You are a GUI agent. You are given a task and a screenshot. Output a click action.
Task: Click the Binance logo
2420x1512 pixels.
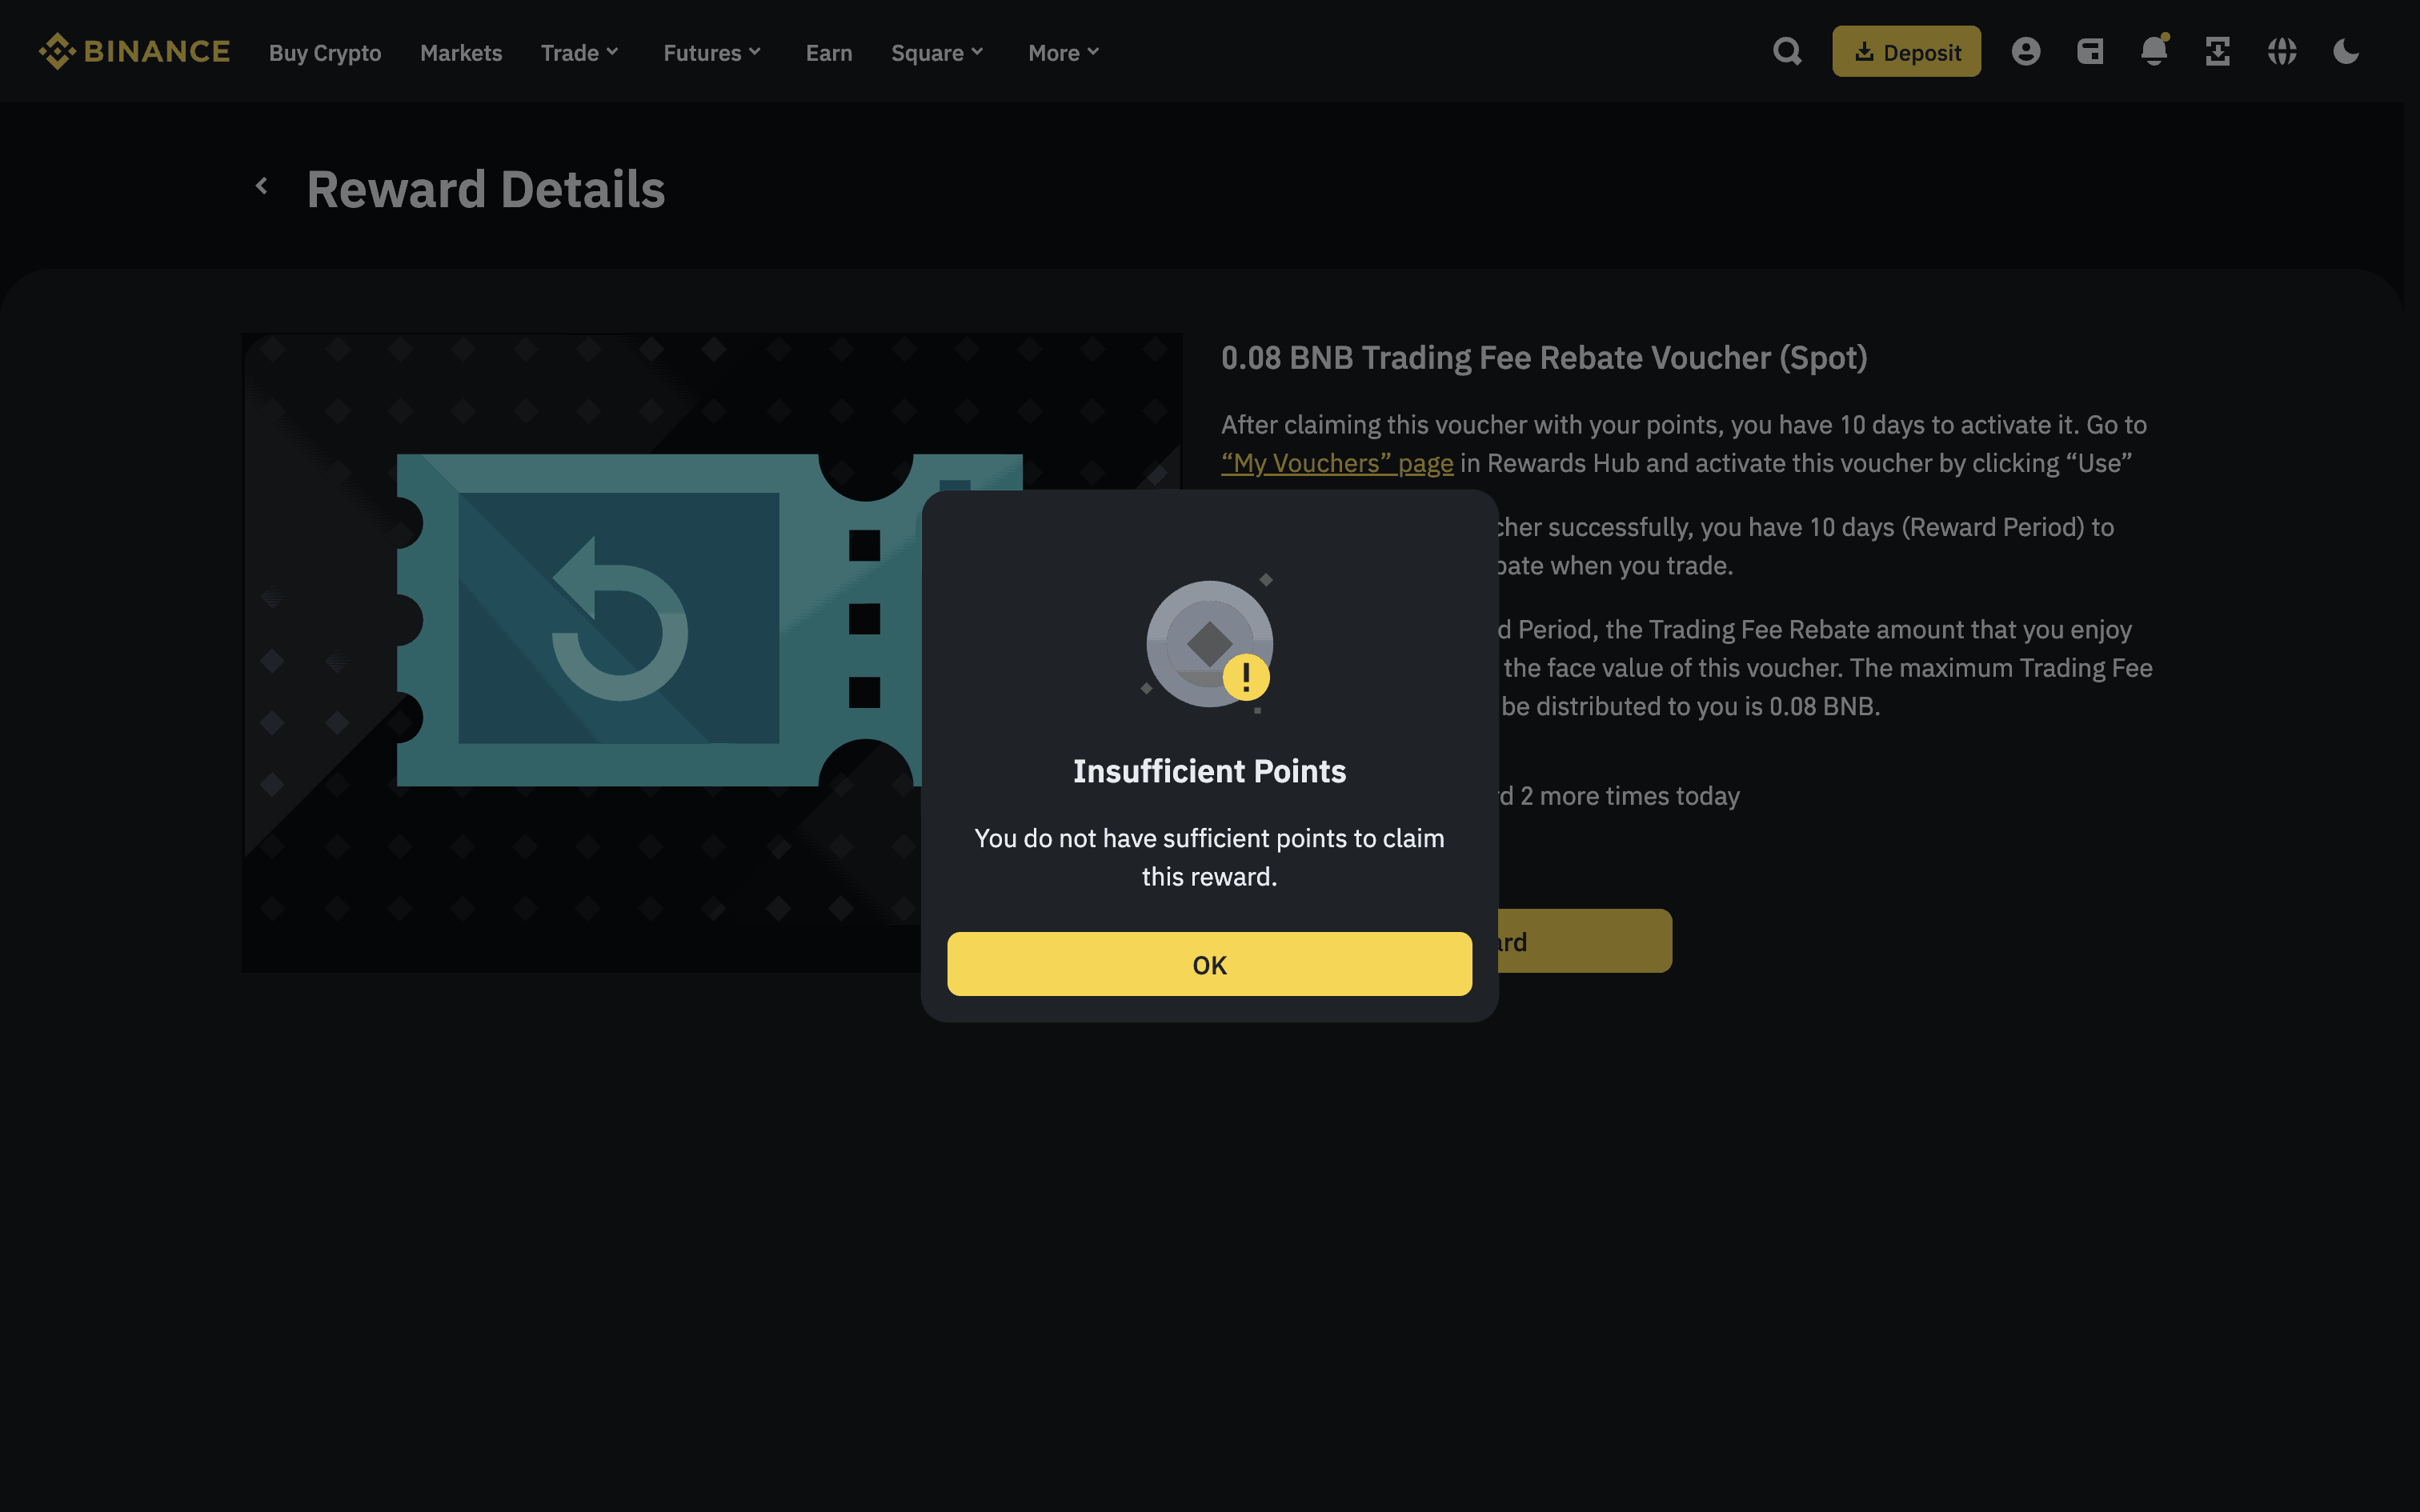tap(134, 52)
